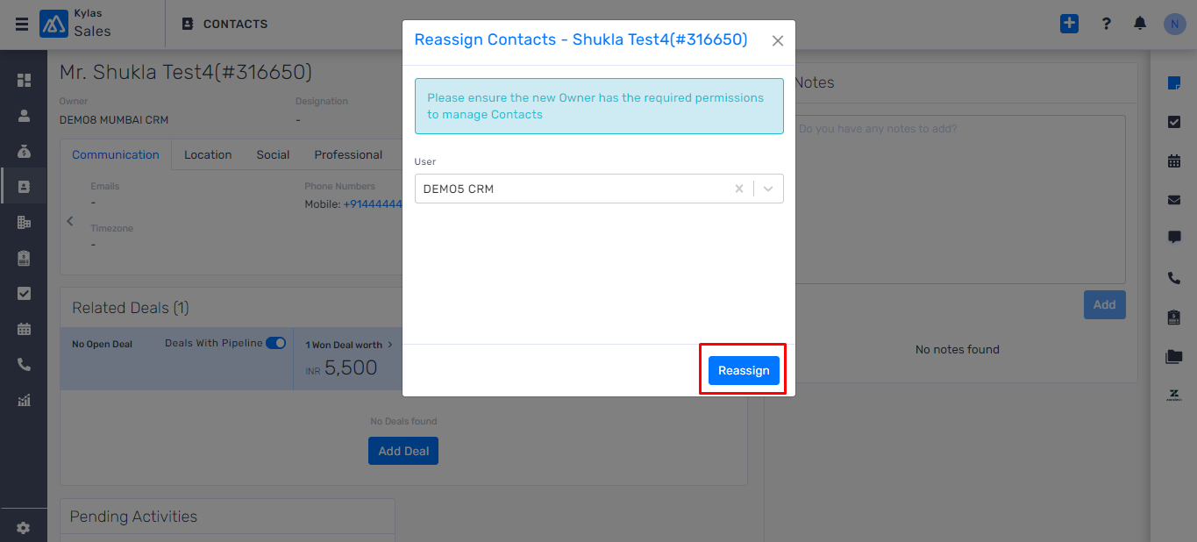Screen dimensions: 1197x542
Task: Open the help question mark icon
Action: pos(1107,24)
